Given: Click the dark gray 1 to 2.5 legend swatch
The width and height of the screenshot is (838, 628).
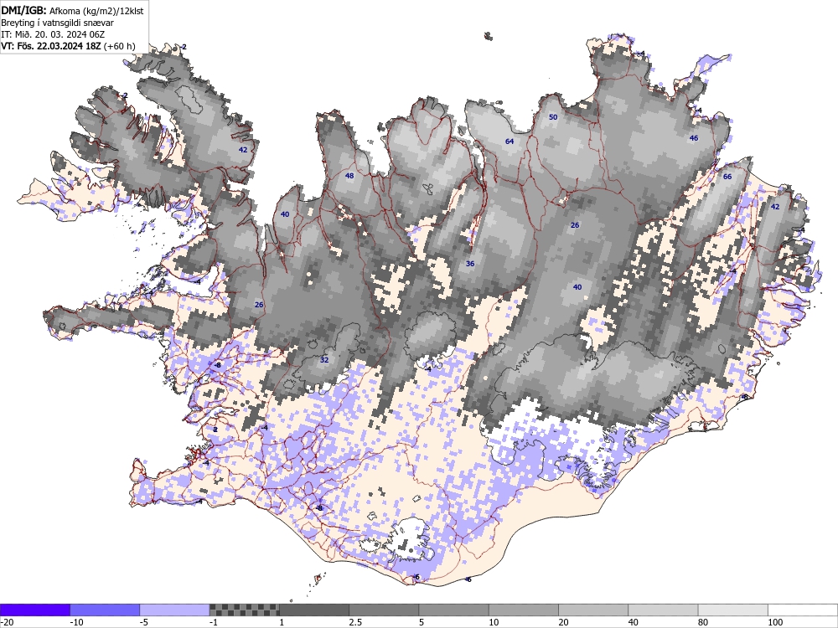Looking at the screenshot, I should (314, 610).
